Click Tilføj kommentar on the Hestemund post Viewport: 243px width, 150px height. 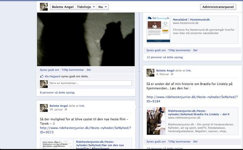(x=179, y=50)
